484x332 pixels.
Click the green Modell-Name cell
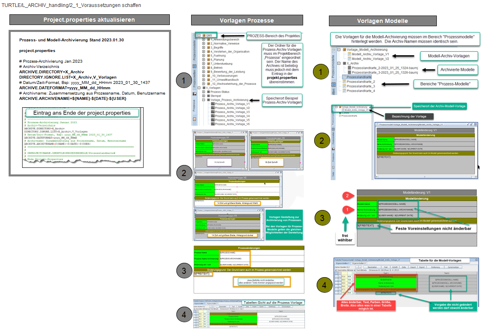pos(385,280)
